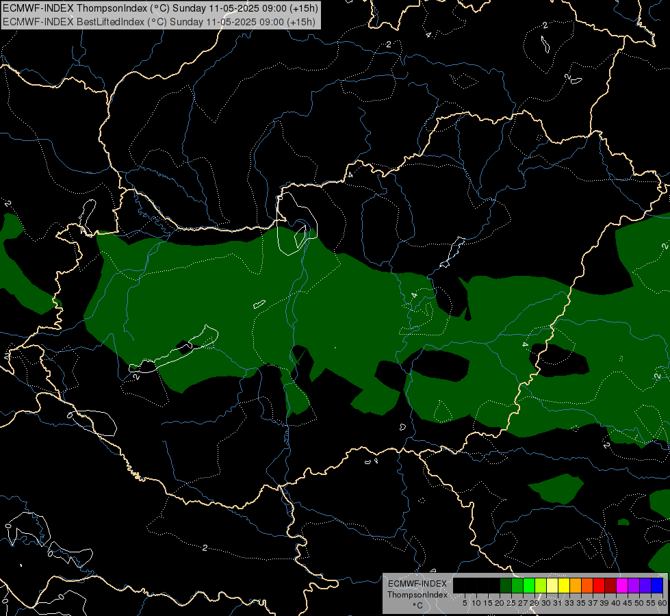Click the black 10–15 legend swatch
Image resolution: width=670 pixels, height=616 pixels.
(x=482, y=586)
